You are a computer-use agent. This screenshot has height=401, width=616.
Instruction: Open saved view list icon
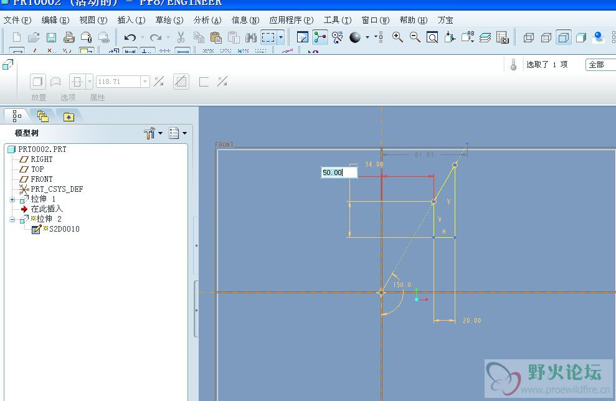[x=468, y=37]
